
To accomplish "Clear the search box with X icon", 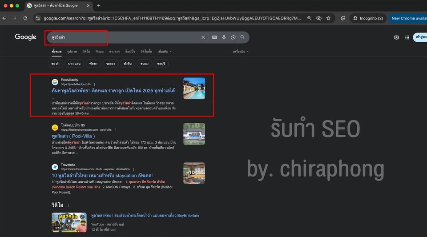I will tap(203, 37).
